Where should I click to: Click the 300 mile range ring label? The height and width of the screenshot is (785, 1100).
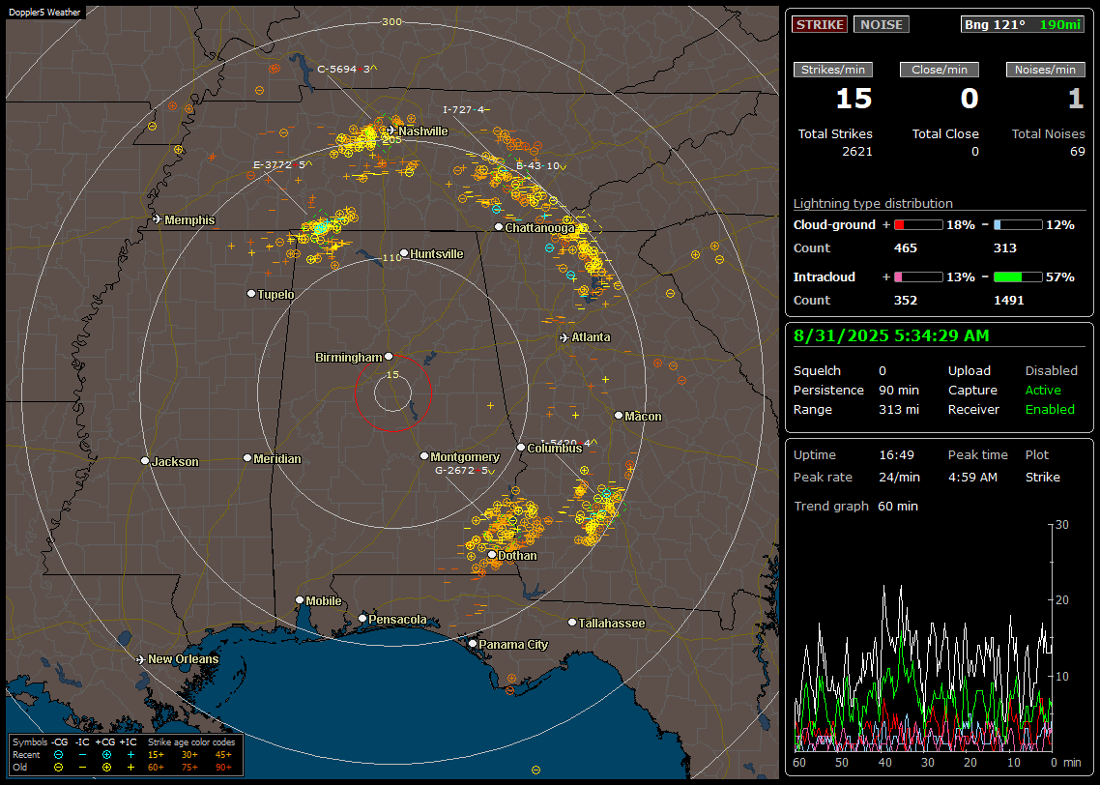pos(391,21)
